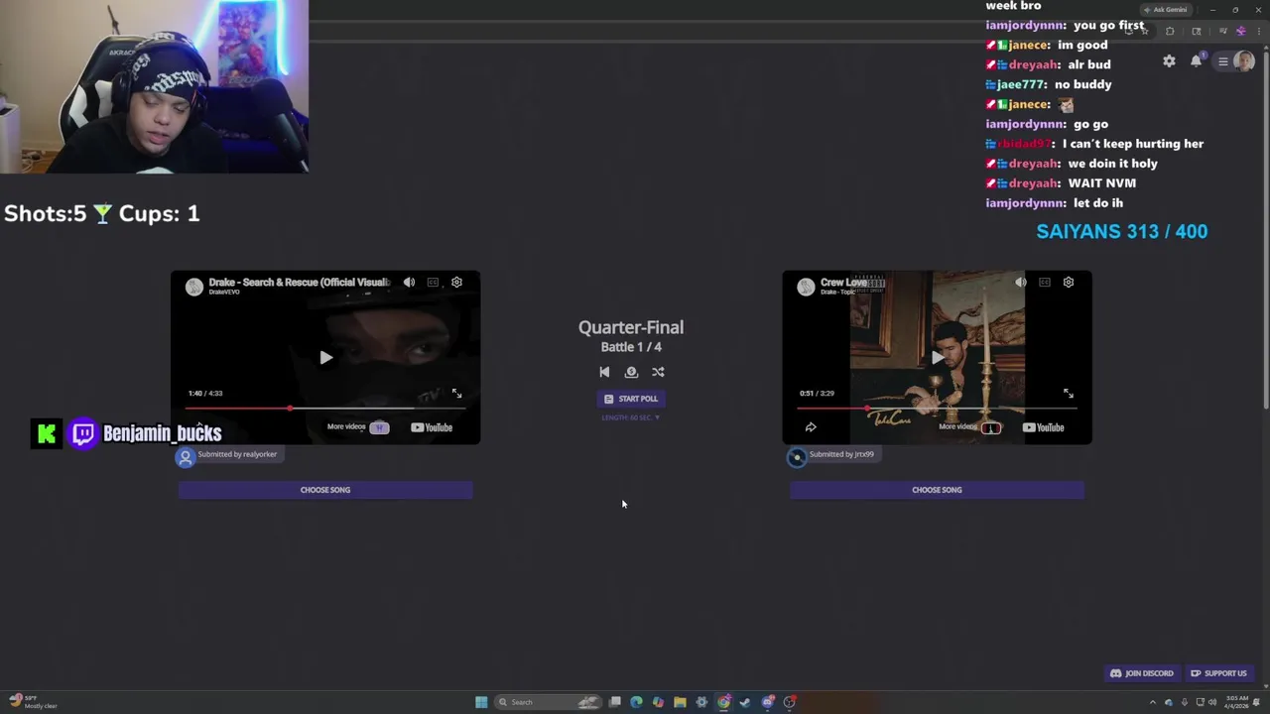
Task: Join Discord via the bottom link
Action: point(1142,673)
